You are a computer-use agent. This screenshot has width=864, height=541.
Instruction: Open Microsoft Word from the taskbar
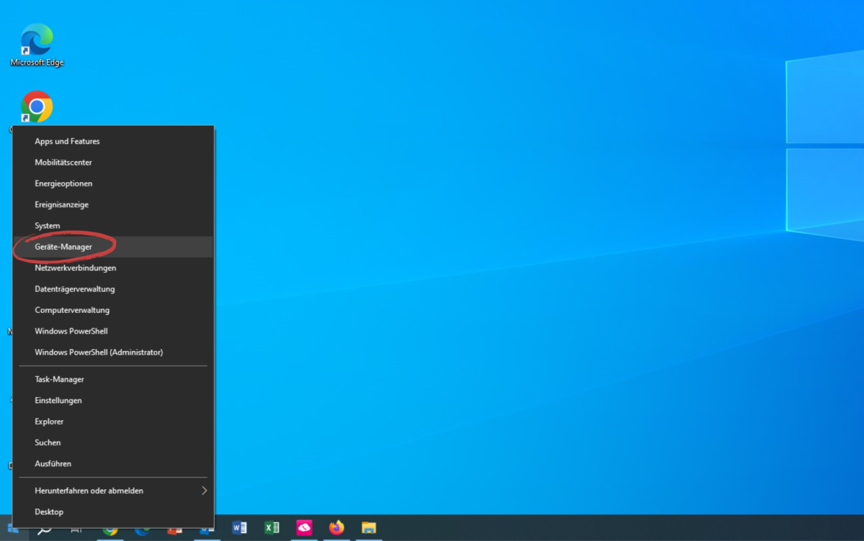[240, 529]
